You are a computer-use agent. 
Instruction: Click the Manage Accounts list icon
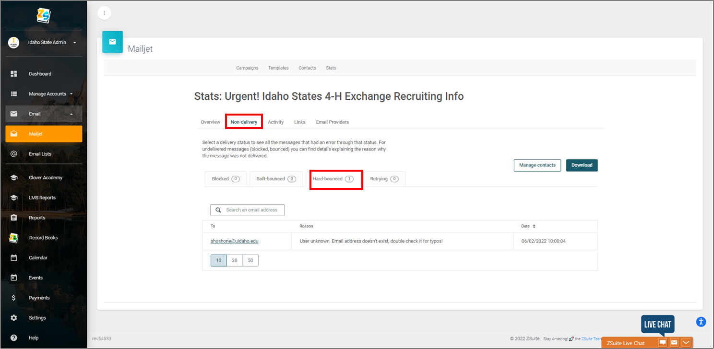tap(14, 94)
